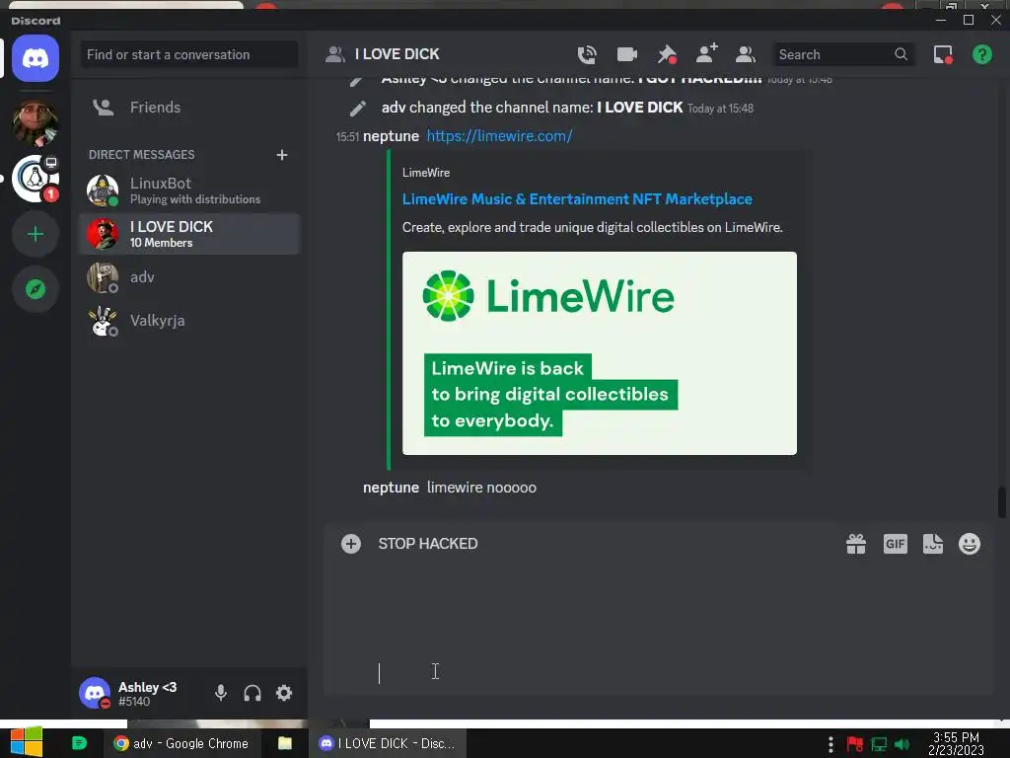Toggle microphone mute
Screen dimensions: 1010x758
[x=220, y=693]
